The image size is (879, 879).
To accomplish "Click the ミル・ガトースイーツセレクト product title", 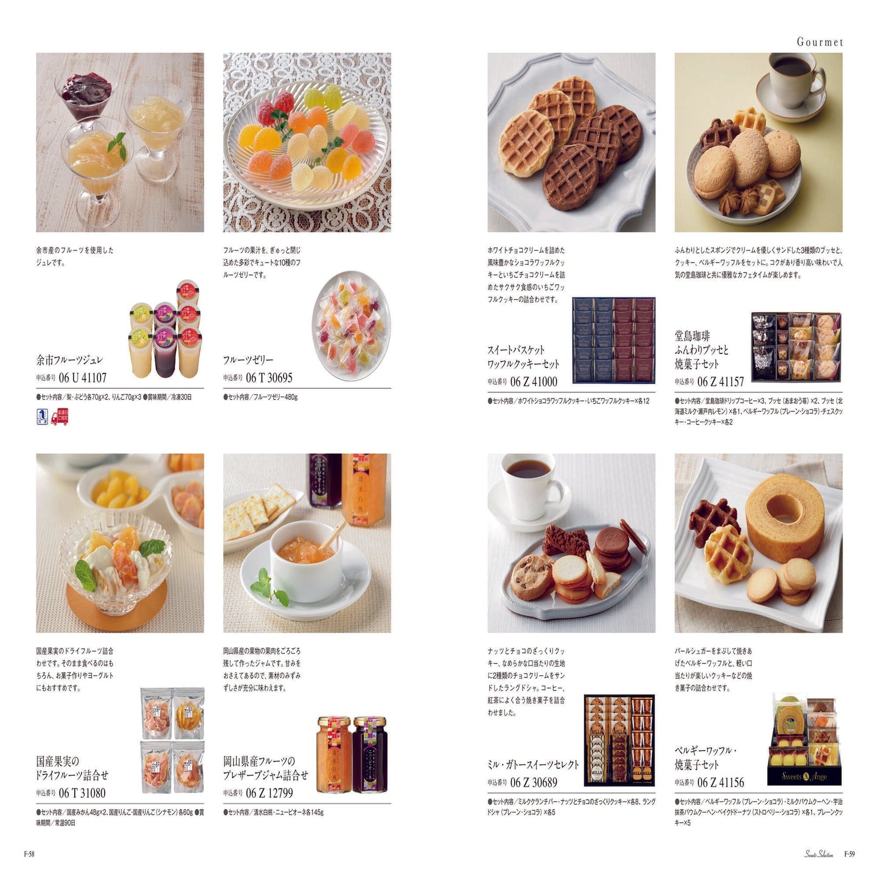I will click(533, 765).
